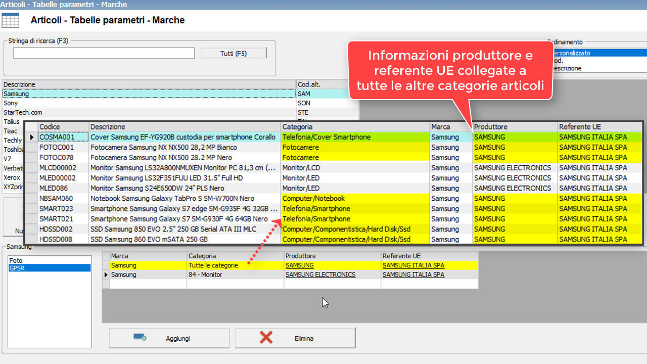Select the StarTech.com brand row
This screenshot has height=364, width=647.
[149, 112]
